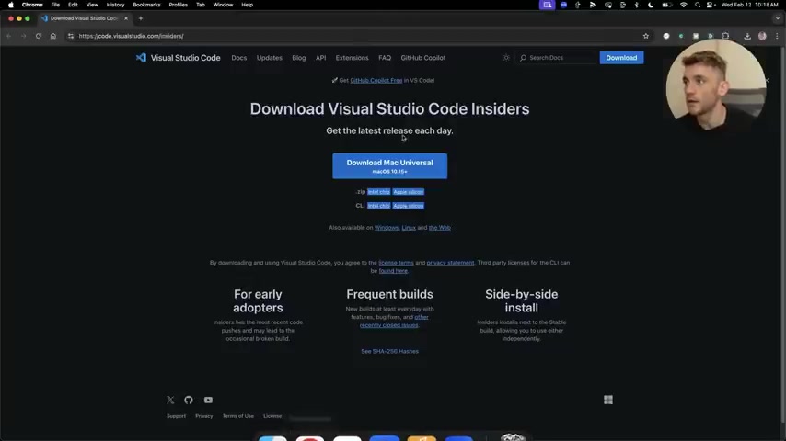Open the Chrome extensions puzzle icon
This screenshot has width=786, height=441.
tap(725, 36)
